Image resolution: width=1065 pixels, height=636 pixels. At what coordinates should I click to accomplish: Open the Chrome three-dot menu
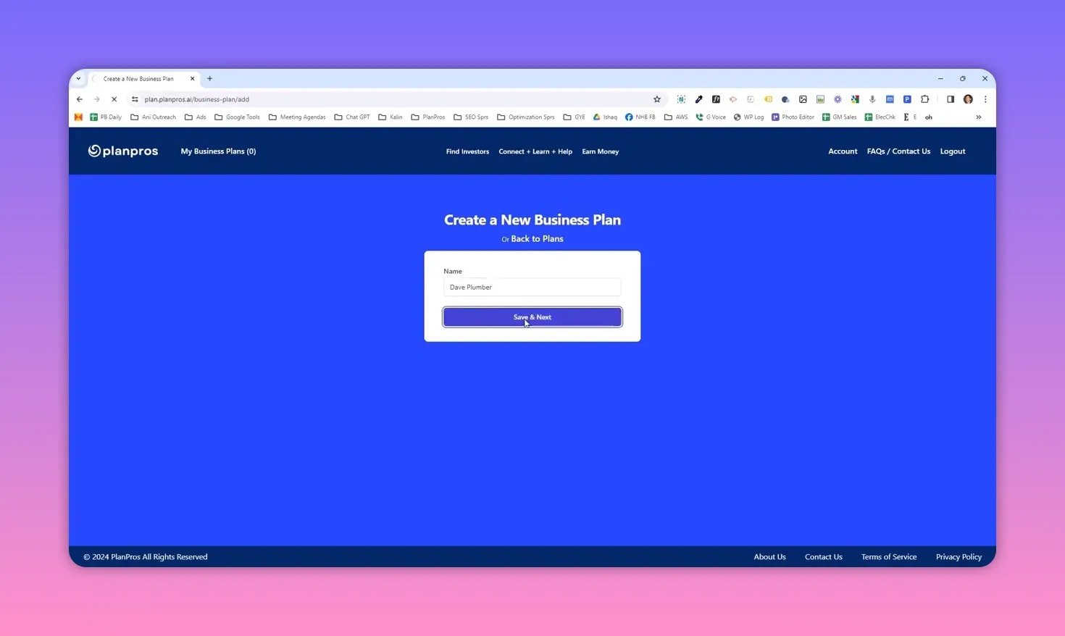[985, 99]
